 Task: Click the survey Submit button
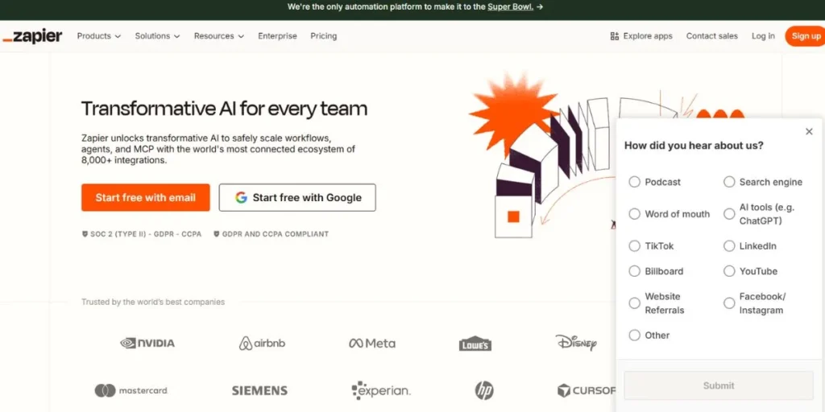coord(719,385)
